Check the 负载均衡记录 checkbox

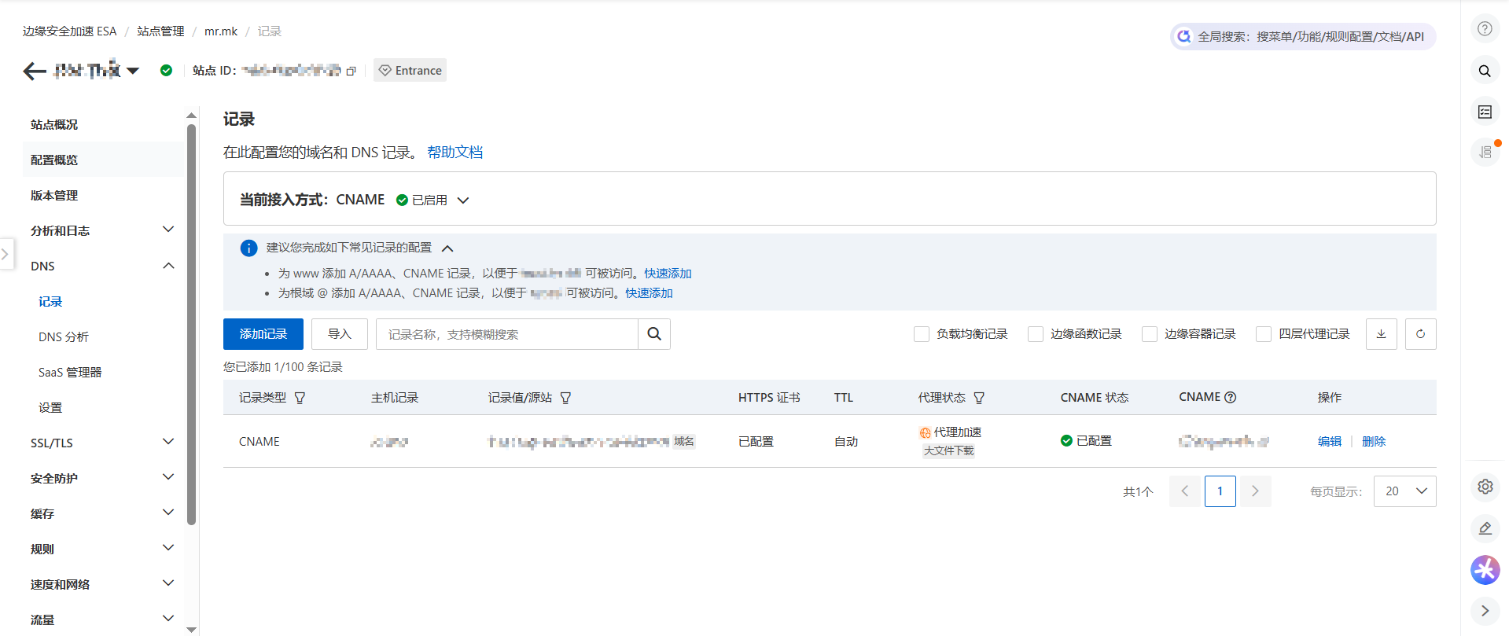click(x=922, y=334)
